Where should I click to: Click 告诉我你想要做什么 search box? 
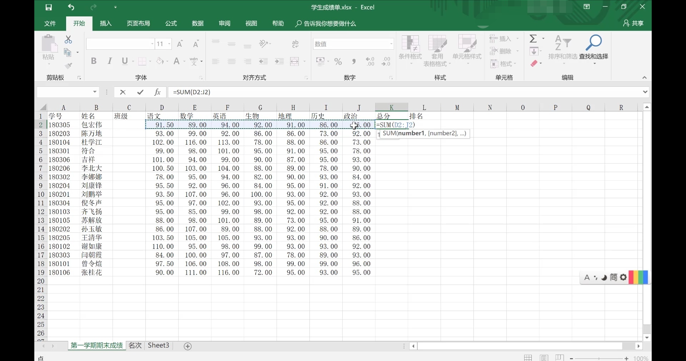coord(326,24)
